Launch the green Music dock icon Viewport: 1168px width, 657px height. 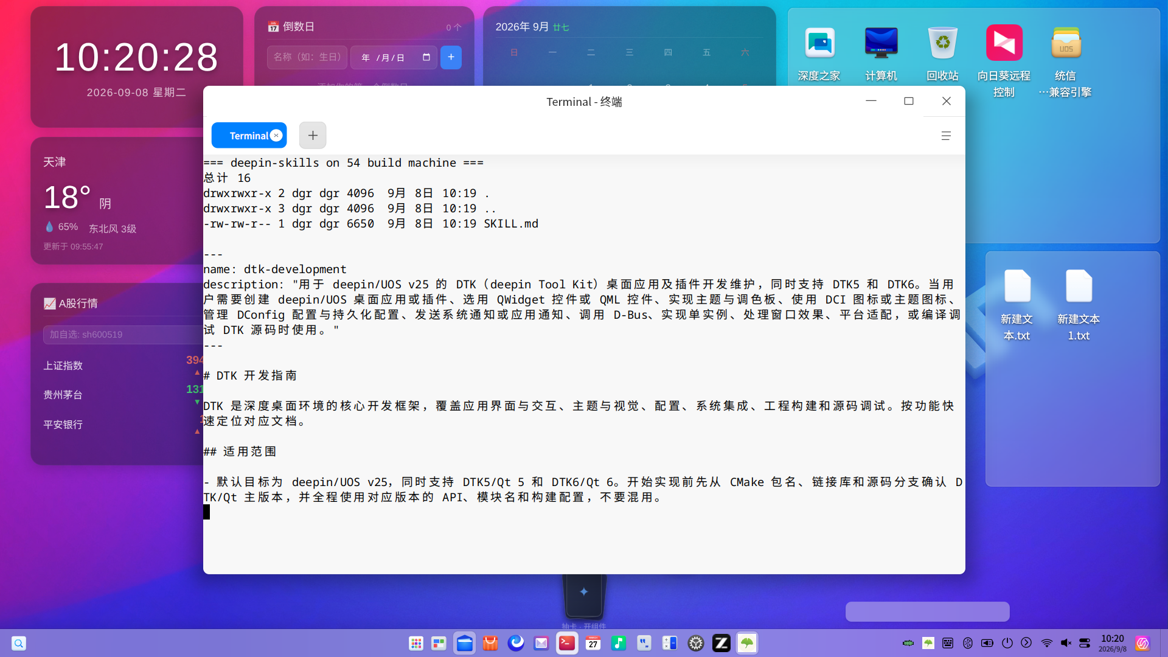coord(619,643)
